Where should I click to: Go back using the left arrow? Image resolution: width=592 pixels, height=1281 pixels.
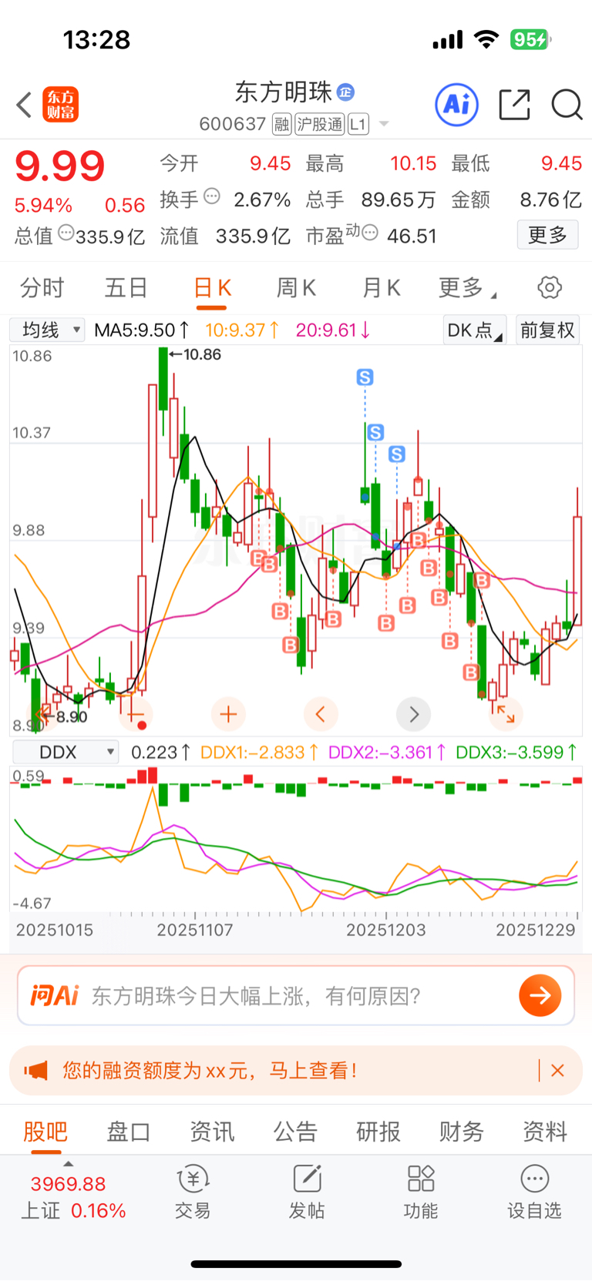click(24, 105)
